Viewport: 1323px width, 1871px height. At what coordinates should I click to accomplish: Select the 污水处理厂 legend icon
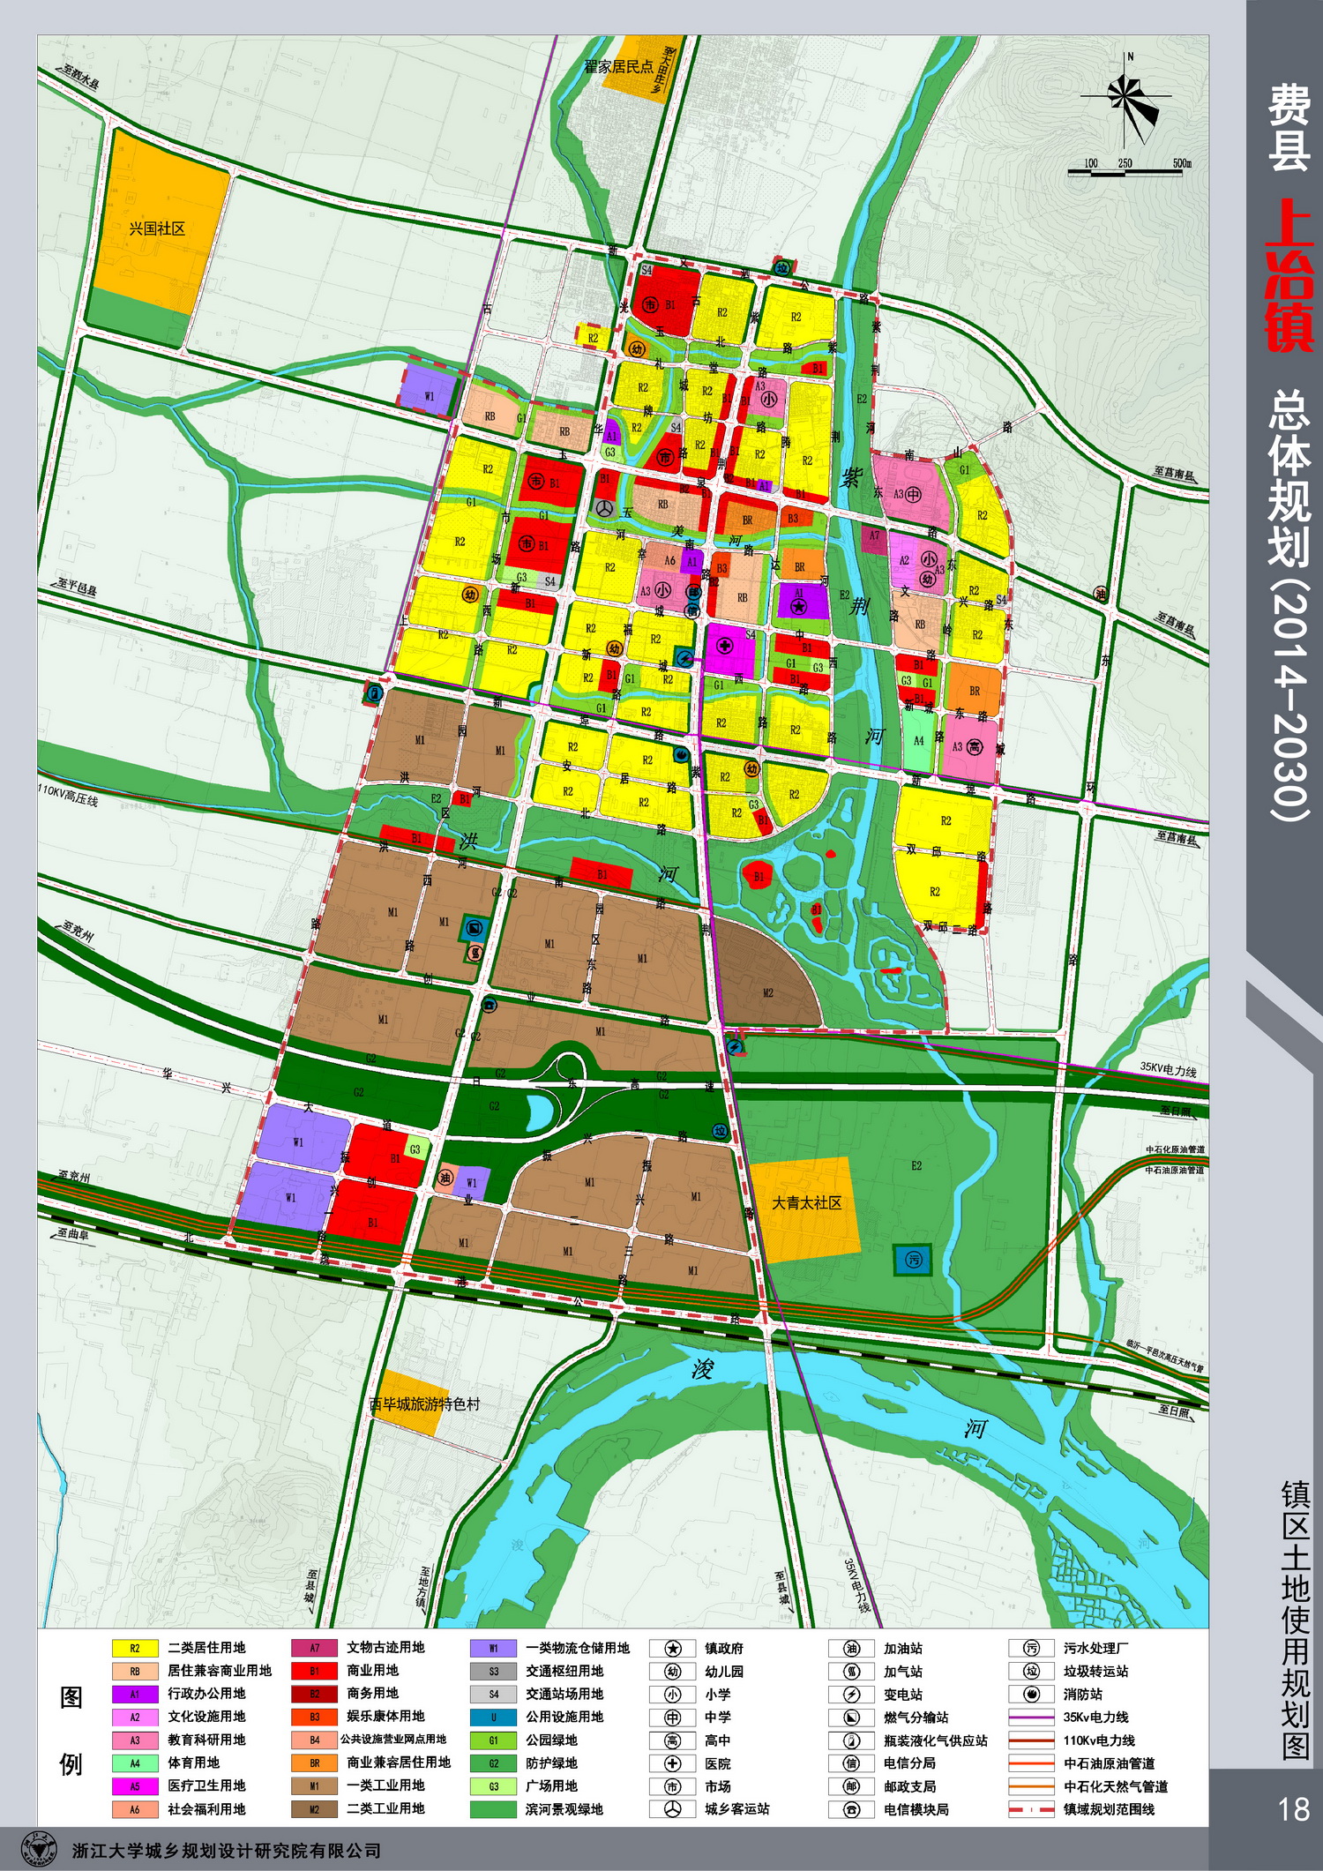click(x=1031, y=1649)
